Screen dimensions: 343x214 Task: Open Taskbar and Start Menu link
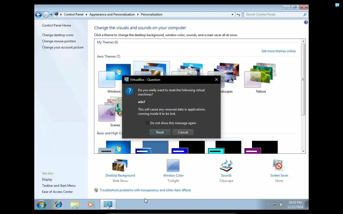(x=59, y=186)
